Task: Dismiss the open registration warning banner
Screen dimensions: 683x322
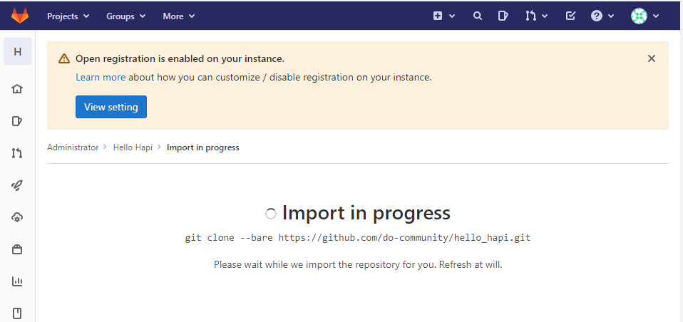Action: coord(651,58)
